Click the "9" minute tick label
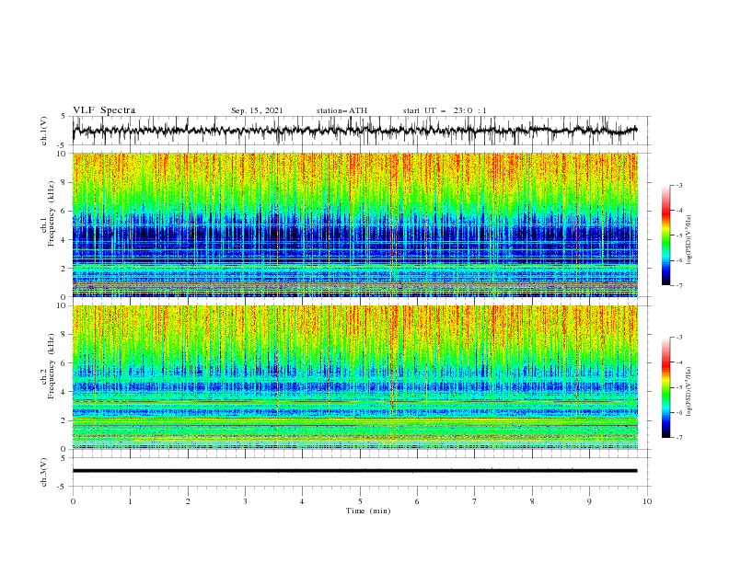729x563 pixels. (x=589, y=501)
